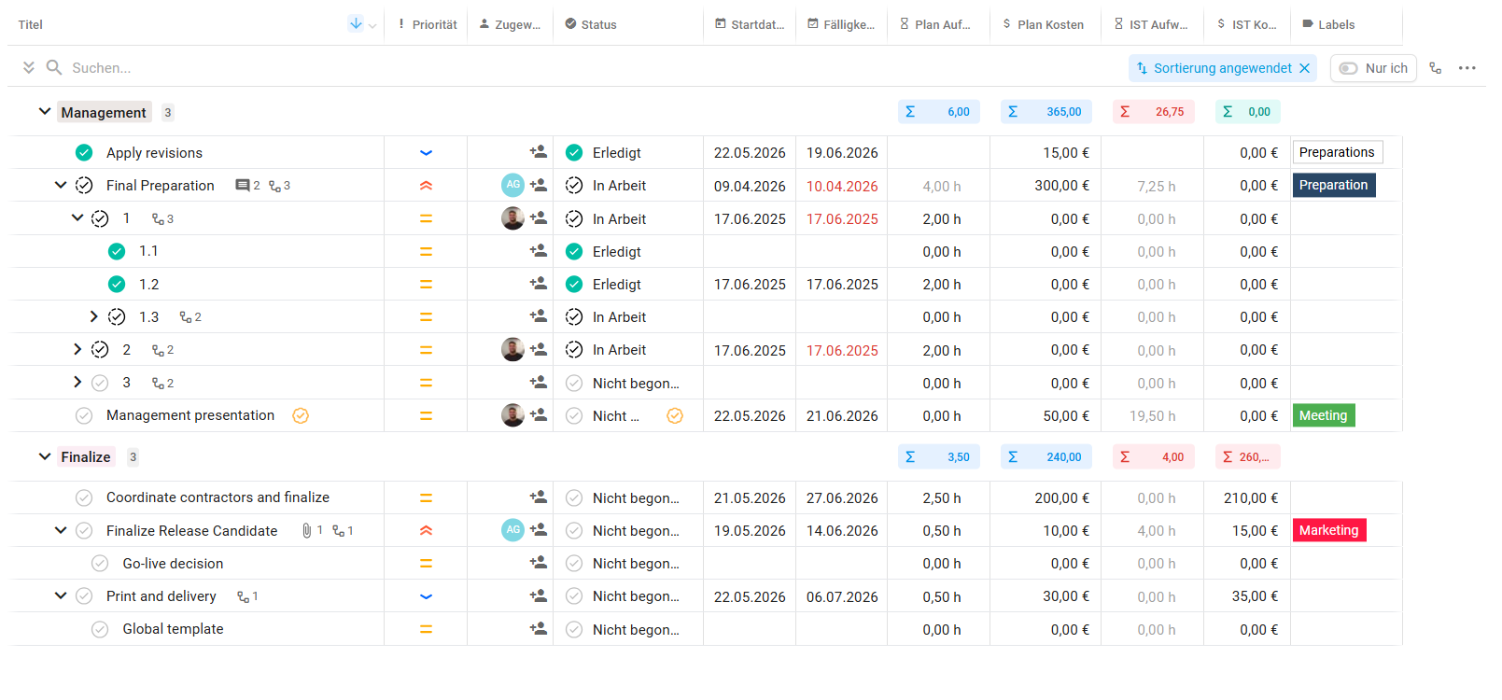Remove the applied sorting filter
Screen dimensions: 1502x700
(x=1304, y=68)
